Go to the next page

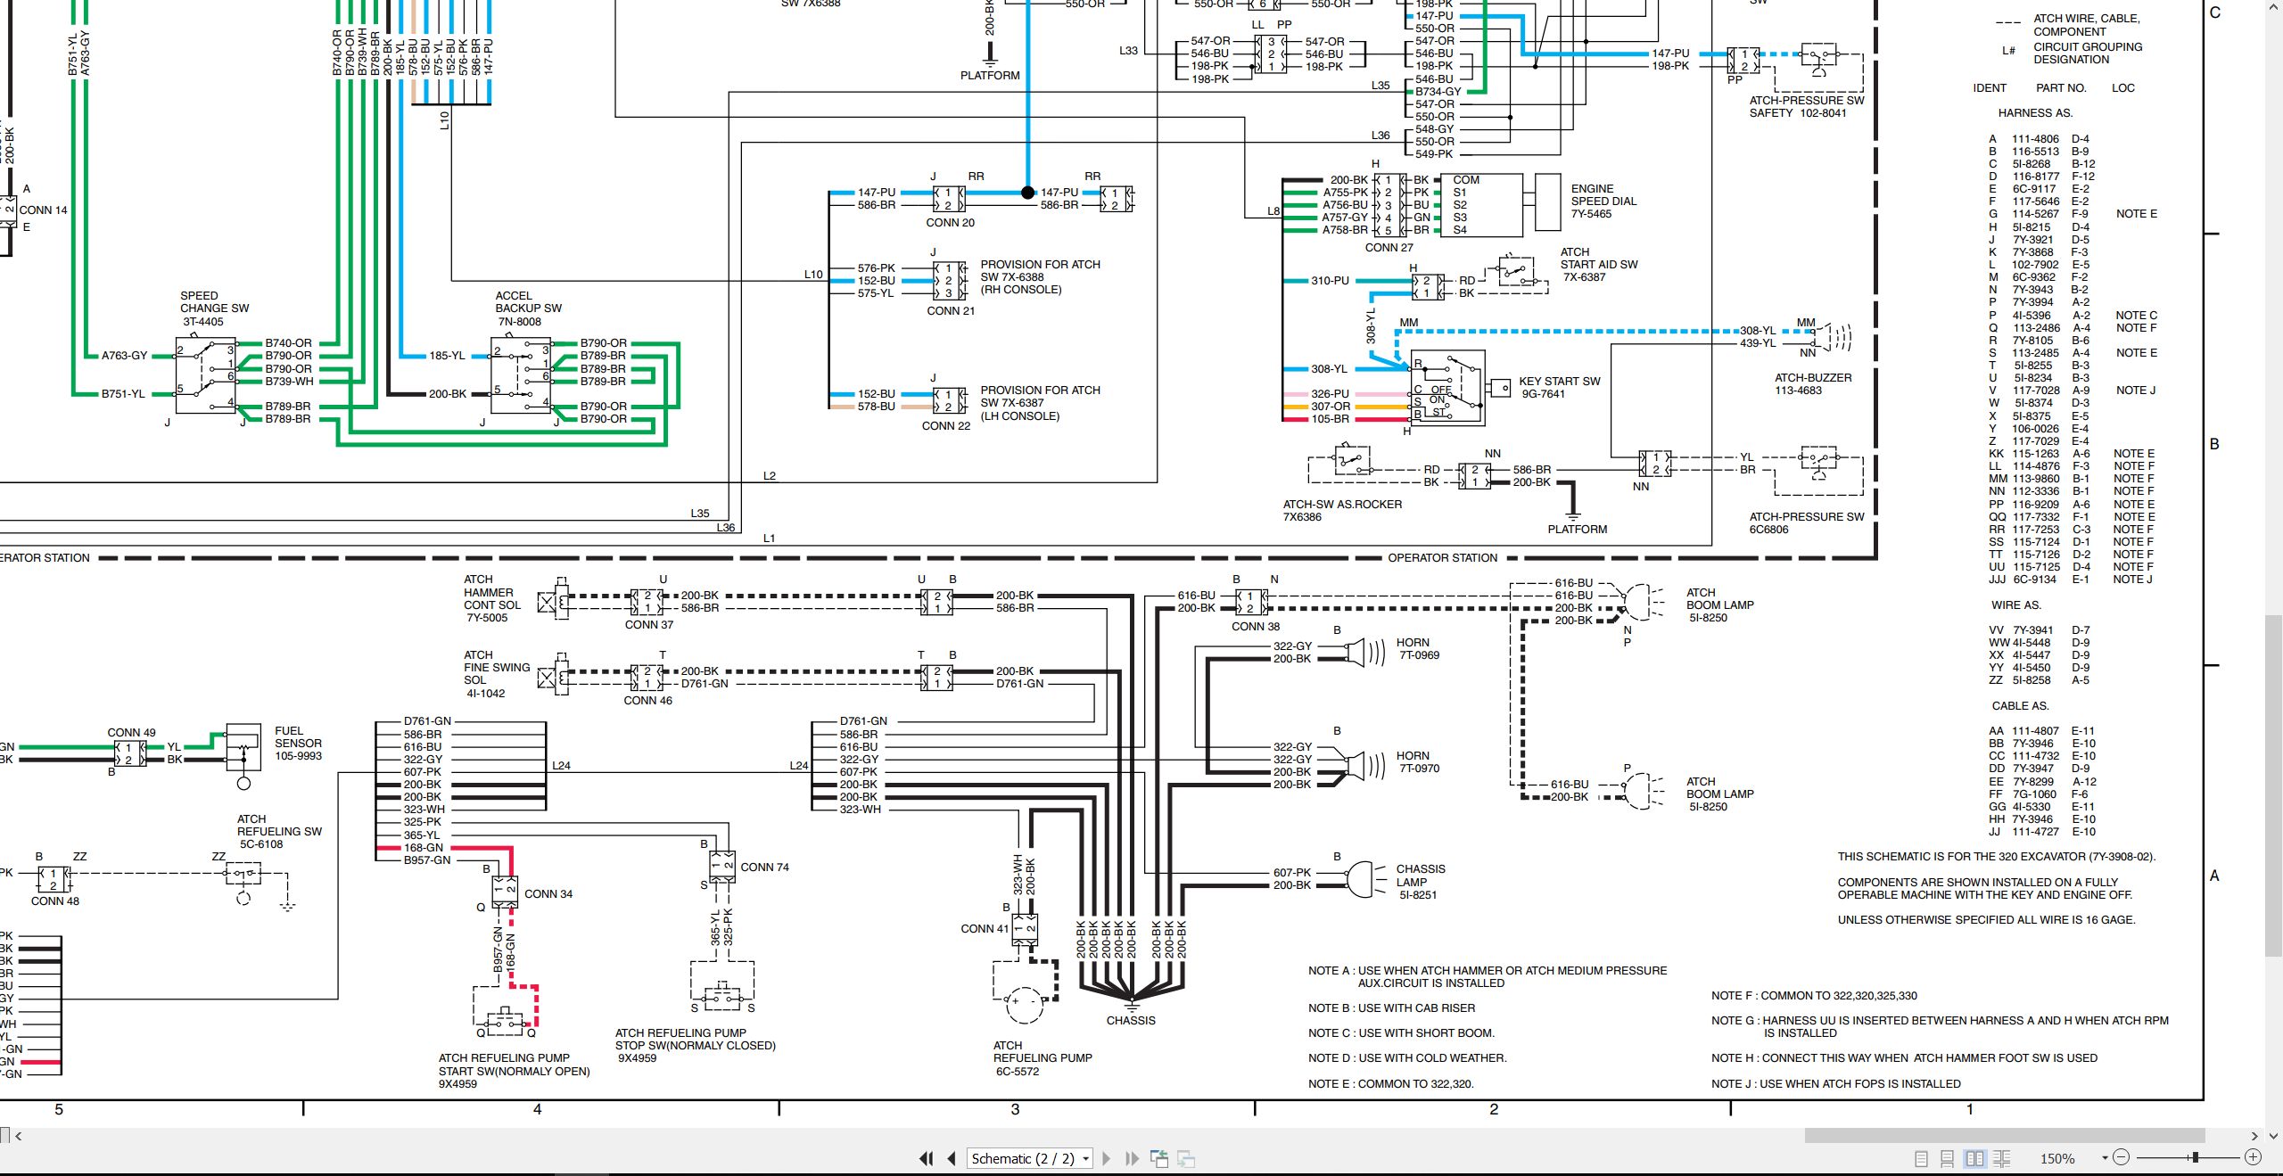1107,1158
